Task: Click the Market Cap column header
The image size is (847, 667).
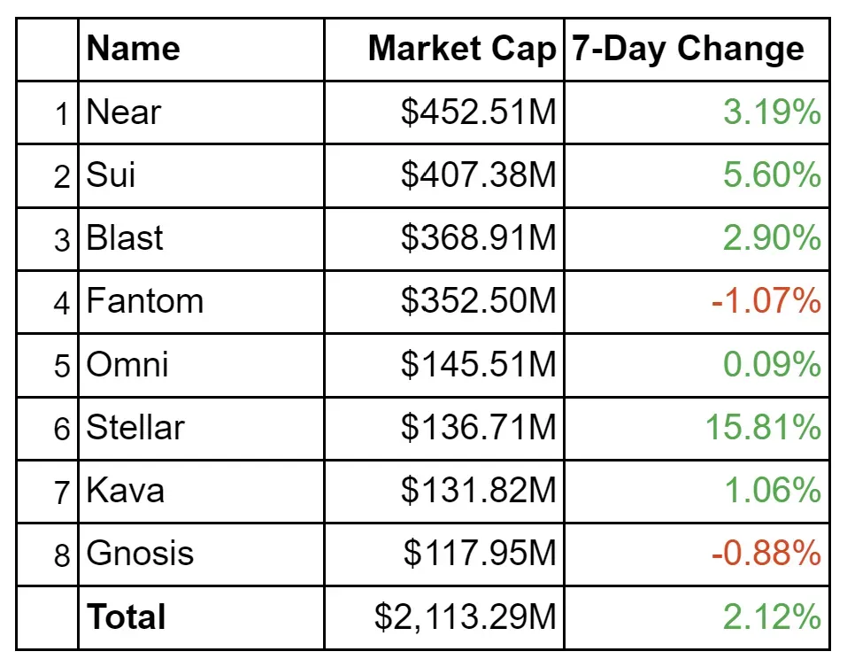Action: click(x=462, y=49)
